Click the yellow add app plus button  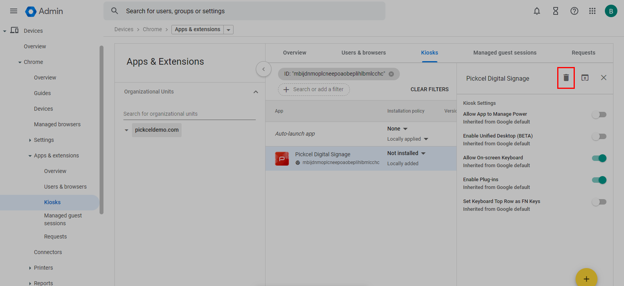pos(587,278)
